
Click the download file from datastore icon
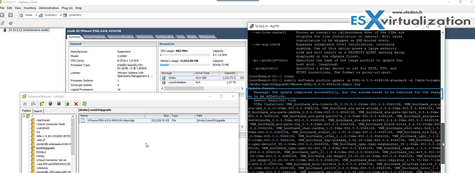(59, 104)
